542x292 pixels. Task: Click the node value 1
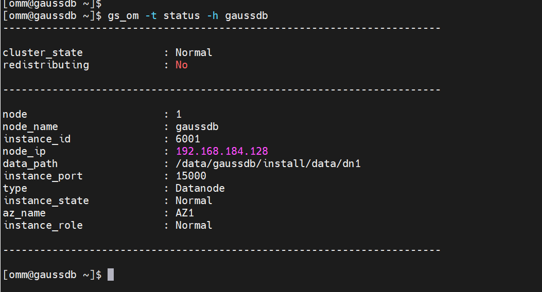(x=179, y=114)
